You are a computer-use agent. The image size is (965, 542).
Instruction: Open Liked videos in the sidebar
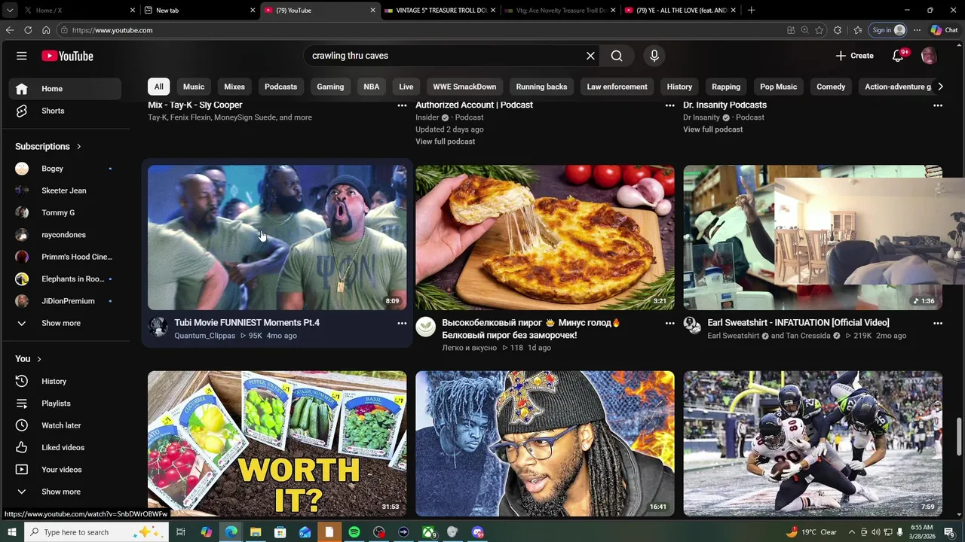(x=66, y=447)
